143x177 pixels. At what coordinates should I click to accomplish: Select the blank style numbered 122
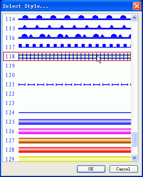pos(67,94)
